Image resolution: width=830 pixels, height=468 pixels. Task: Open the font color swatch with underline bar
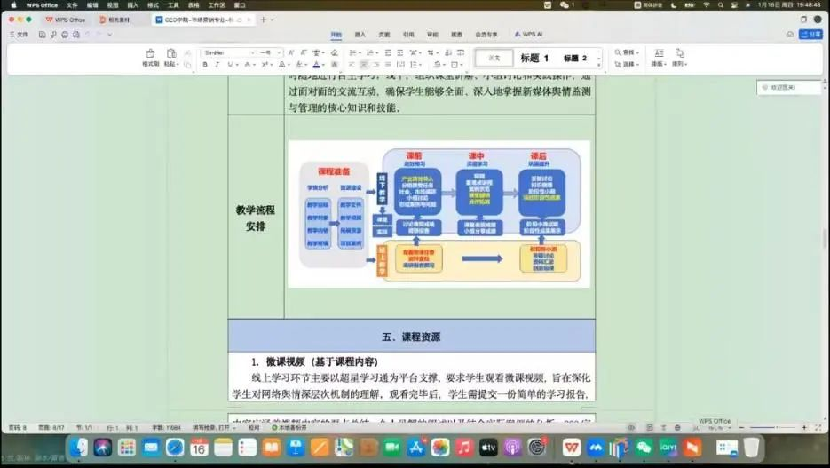tap(317, 65)
